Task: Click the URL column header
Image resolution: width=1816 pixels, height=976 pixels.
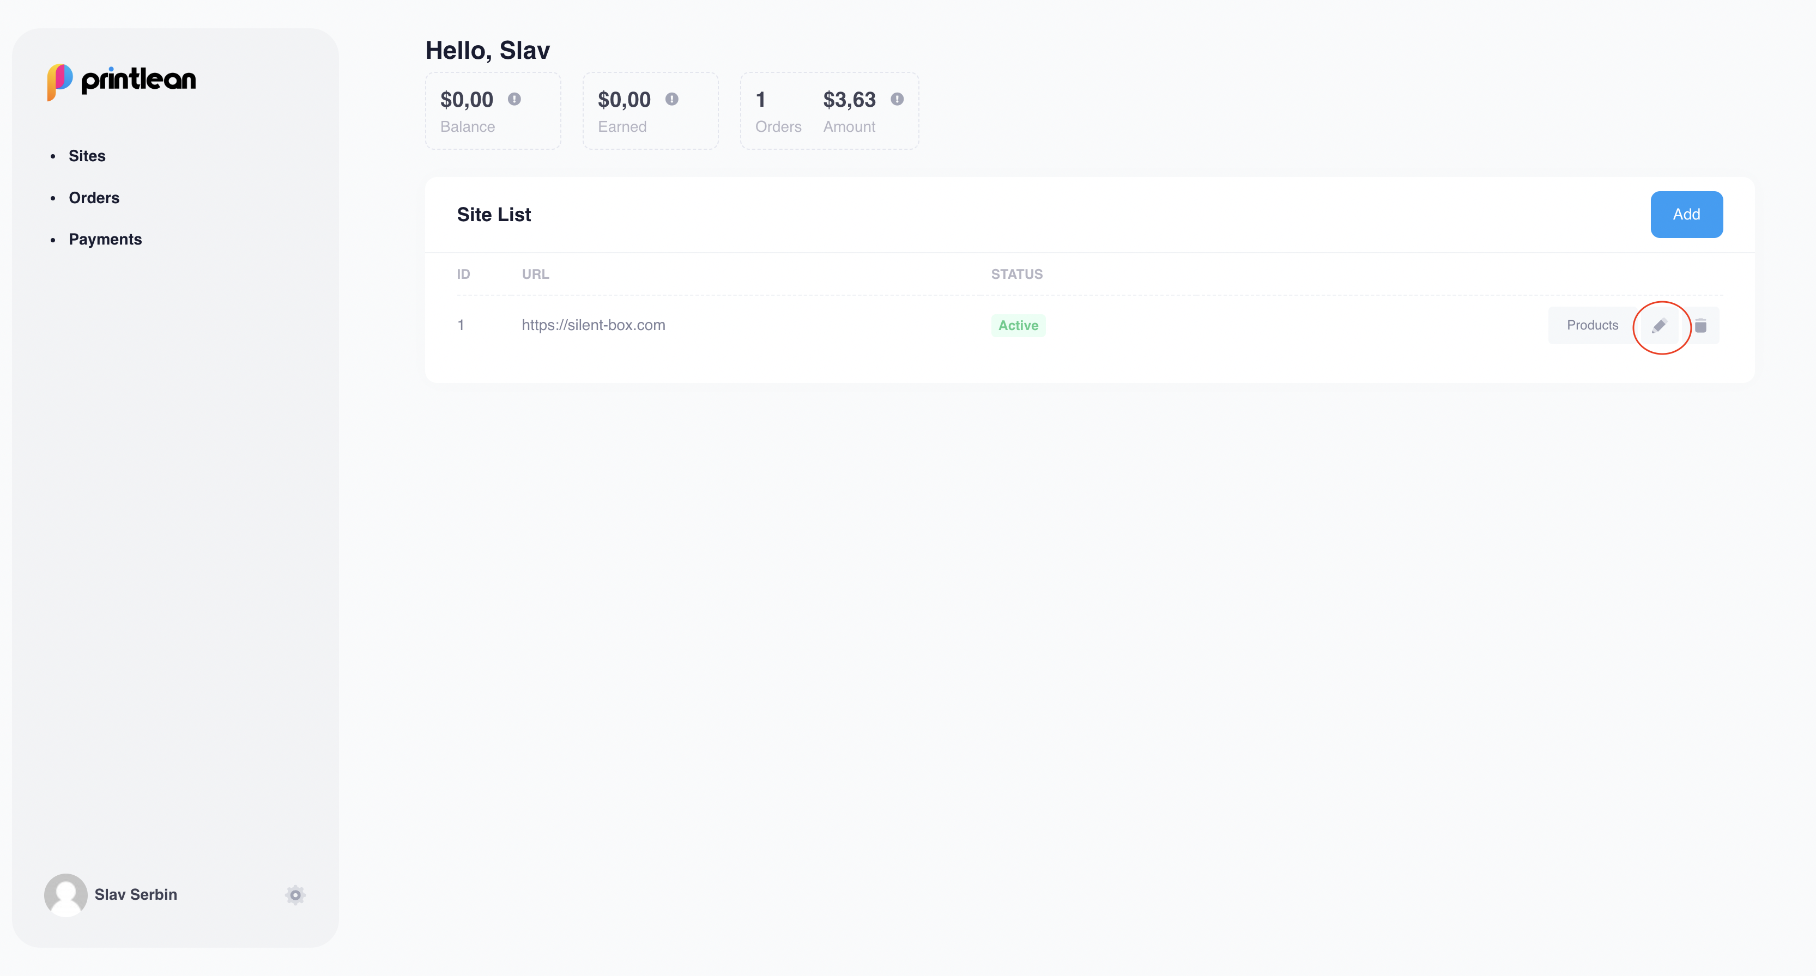Action: tap(535, 274)
